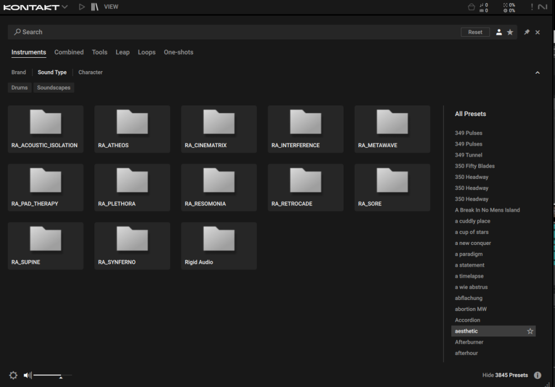Open the RA_ACOUSTIC_ISOLATION folder
This screenshot has width=555, height=387.
[46, 129]
